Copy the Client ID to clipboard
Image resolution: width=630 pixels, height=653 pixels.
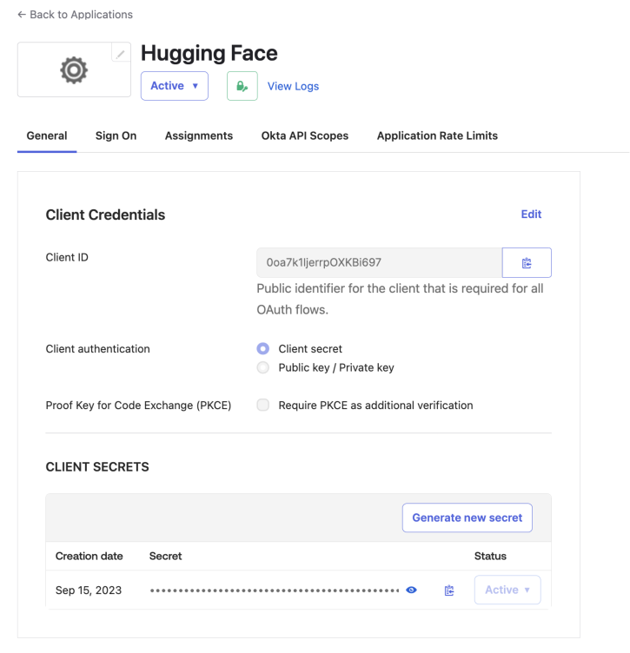[x=527, y=262]
